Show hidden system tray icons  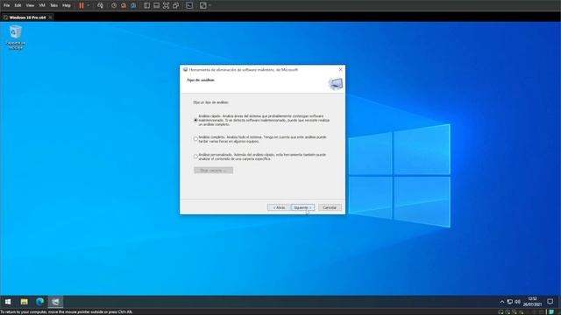502,302
